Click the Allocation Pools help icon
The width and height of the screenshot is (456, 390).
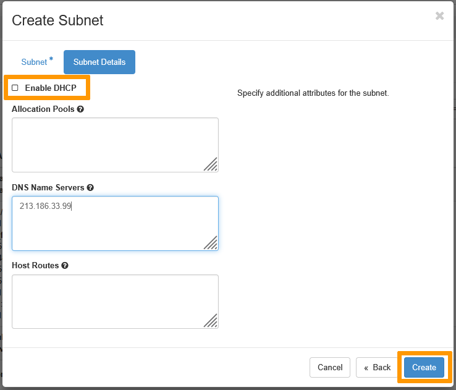(81, 109)
